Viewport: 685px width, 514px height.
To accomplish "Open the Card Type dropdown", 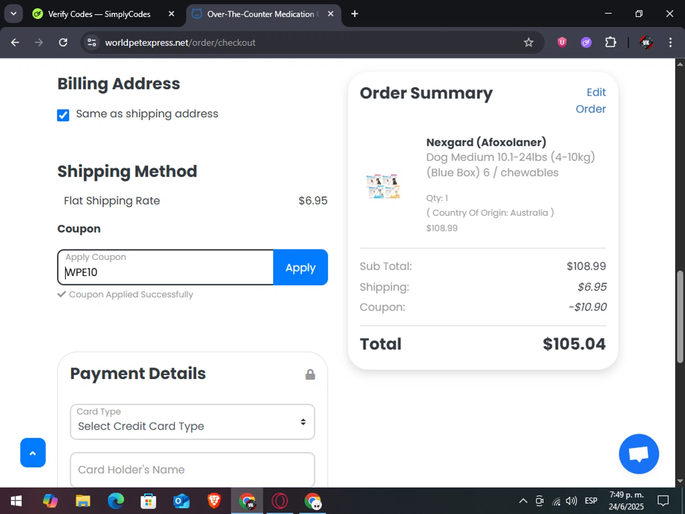I will 192,422.
